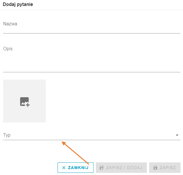Screen dimensions: 183x175
Task: Click the X icon inside the Zamknij button
Action: coord(64,168)
